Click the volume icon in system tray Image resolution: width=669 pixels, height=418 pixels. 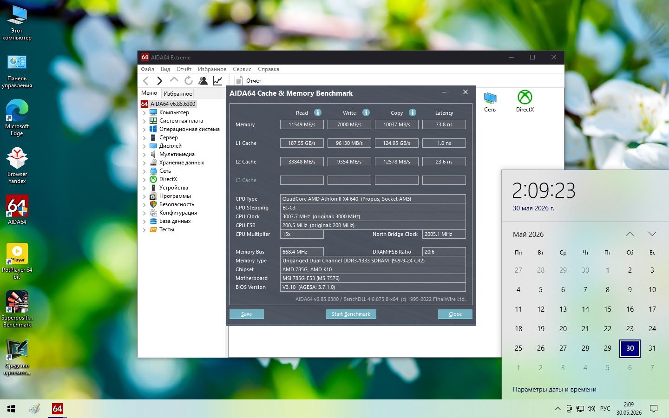point(591,409)
